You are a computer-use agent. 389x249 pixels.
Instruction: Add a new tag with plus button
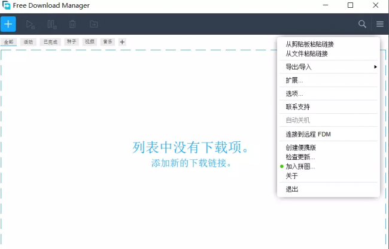(122, 42)
